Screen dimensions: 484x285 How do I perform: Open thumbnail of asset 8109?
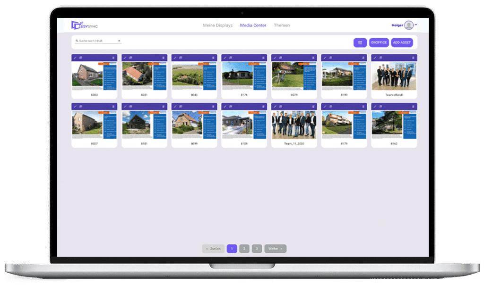click(244, 125)
